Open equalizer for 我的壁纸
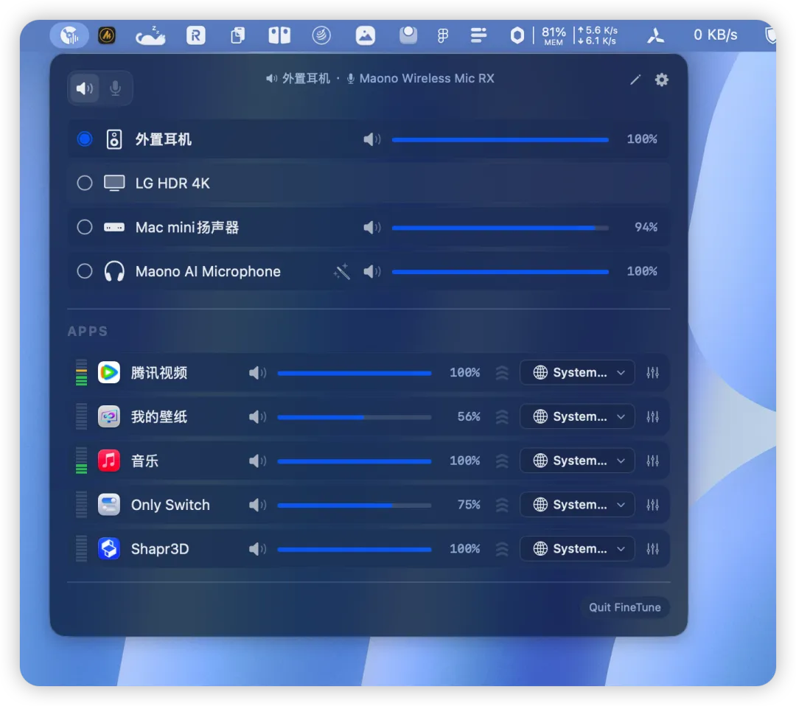 653,416
